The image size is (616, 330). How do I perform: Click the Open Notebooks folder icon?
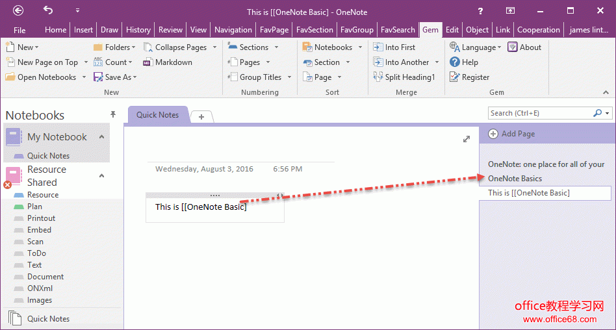point(10,77)
